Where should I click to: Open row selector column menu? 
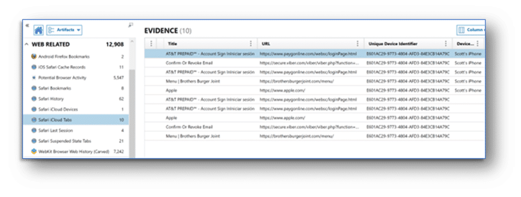[151, 44]
